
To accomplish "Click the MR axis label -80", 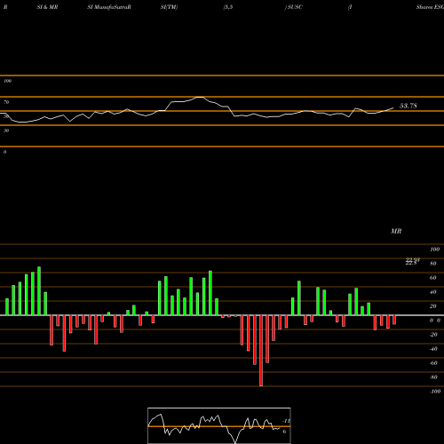I will [433, 377].
